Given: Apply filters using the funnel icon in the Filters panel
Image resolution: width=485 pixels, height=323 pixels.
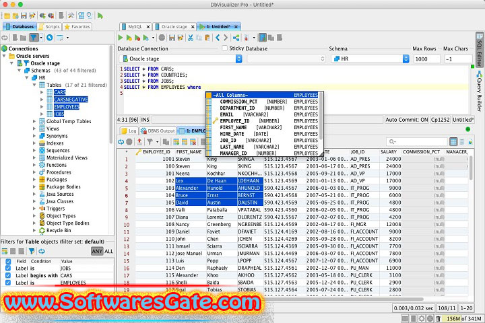Looking at the screenshot, I should point(32,251).
